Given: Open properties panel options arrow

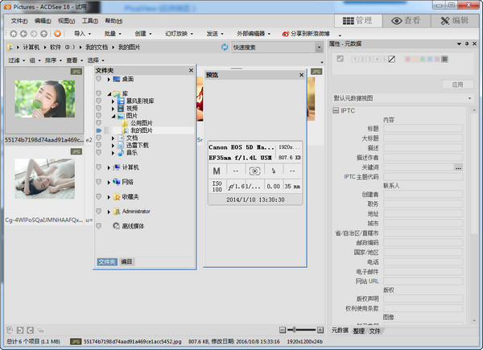Looking at the screenshot, I should 460,43.
